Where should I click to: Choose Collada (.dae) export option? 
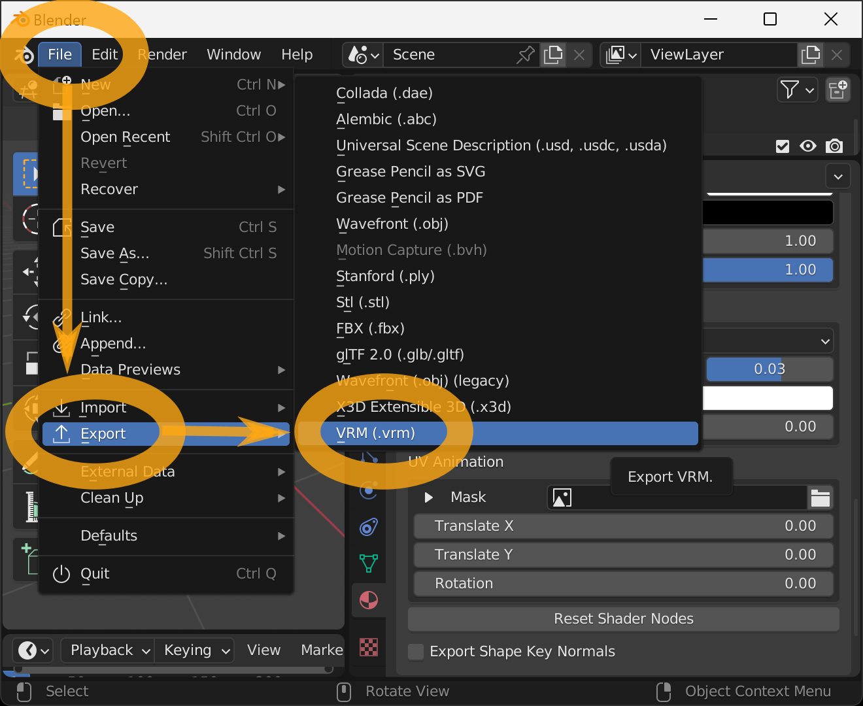point(498,93)
